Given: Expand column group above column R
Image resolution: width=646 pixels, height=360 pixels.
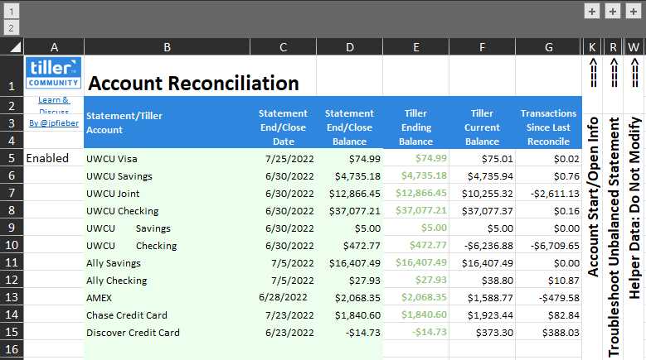Looking at the screenshot, I should [x=613, y=11].
